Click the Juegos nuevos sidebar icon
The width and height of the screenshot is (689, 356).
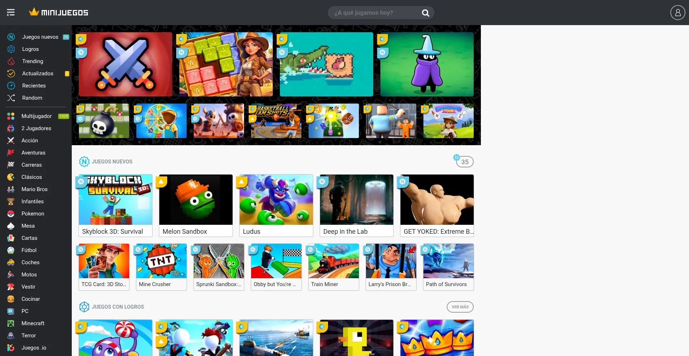pyautogui.click(x=11, y=37)
